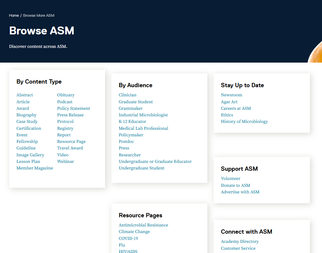Open Lesson Plan content

tap(28, 161)
